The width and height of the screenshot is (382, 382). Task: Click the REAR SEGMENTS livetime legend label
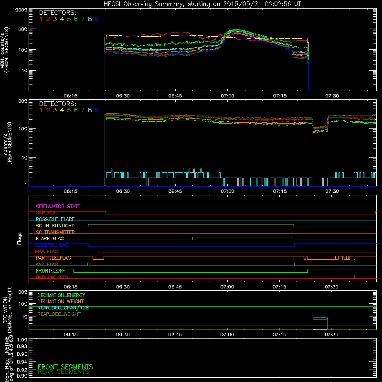click(x=64, y=372)
